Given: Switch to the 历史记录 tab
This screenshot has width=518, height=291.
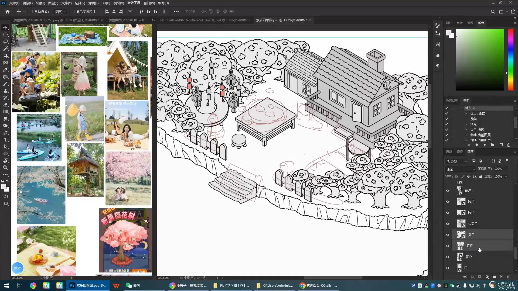Looking at the screenshot, I should pos(452,100).
